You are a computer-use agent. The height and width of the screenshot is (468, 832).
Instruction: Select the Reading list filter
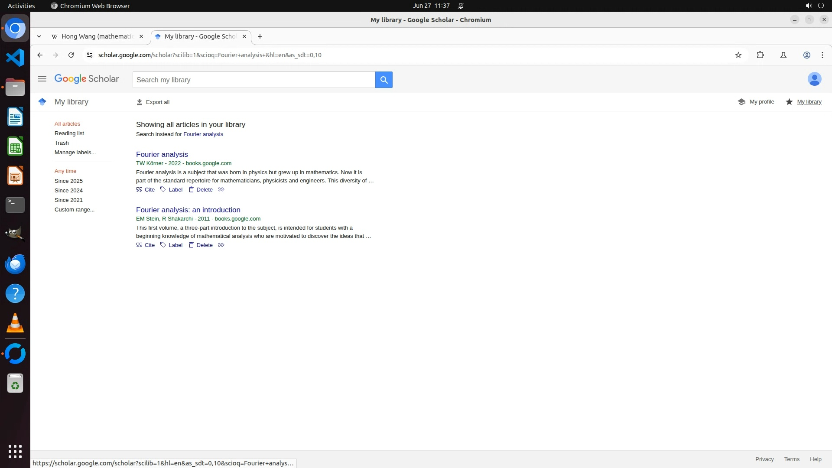pos(69,133)
